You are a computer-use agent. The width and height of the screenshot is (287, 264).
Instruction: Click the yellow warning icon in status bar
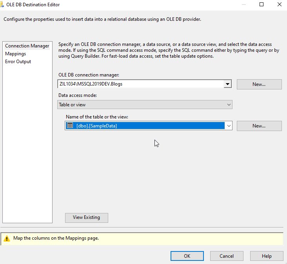pyautogui.click(x=7, y=239)
